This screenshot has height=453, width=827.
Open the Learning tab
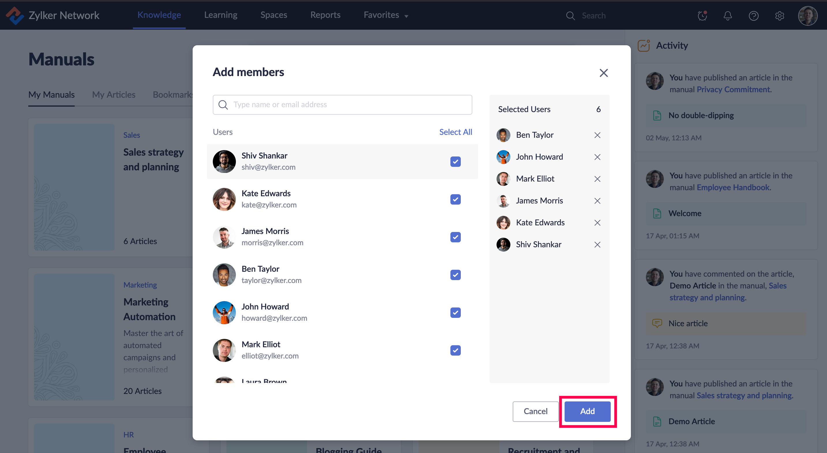pyautogui.click(x=221, y=15)
